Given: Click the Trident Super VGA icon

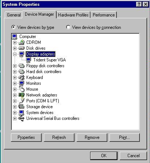Looking at the screenshot, I should 28,60.
